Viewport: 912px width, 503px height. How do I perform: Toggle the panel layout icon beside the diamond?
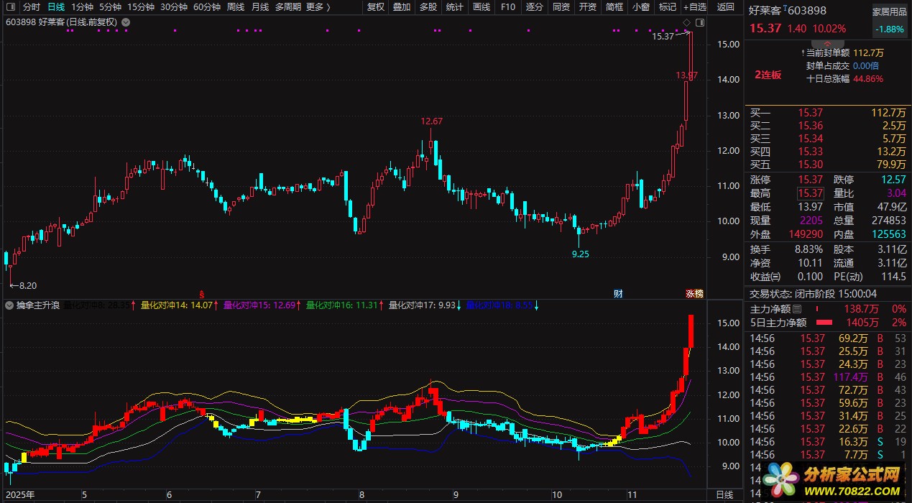tap(700, 23)
